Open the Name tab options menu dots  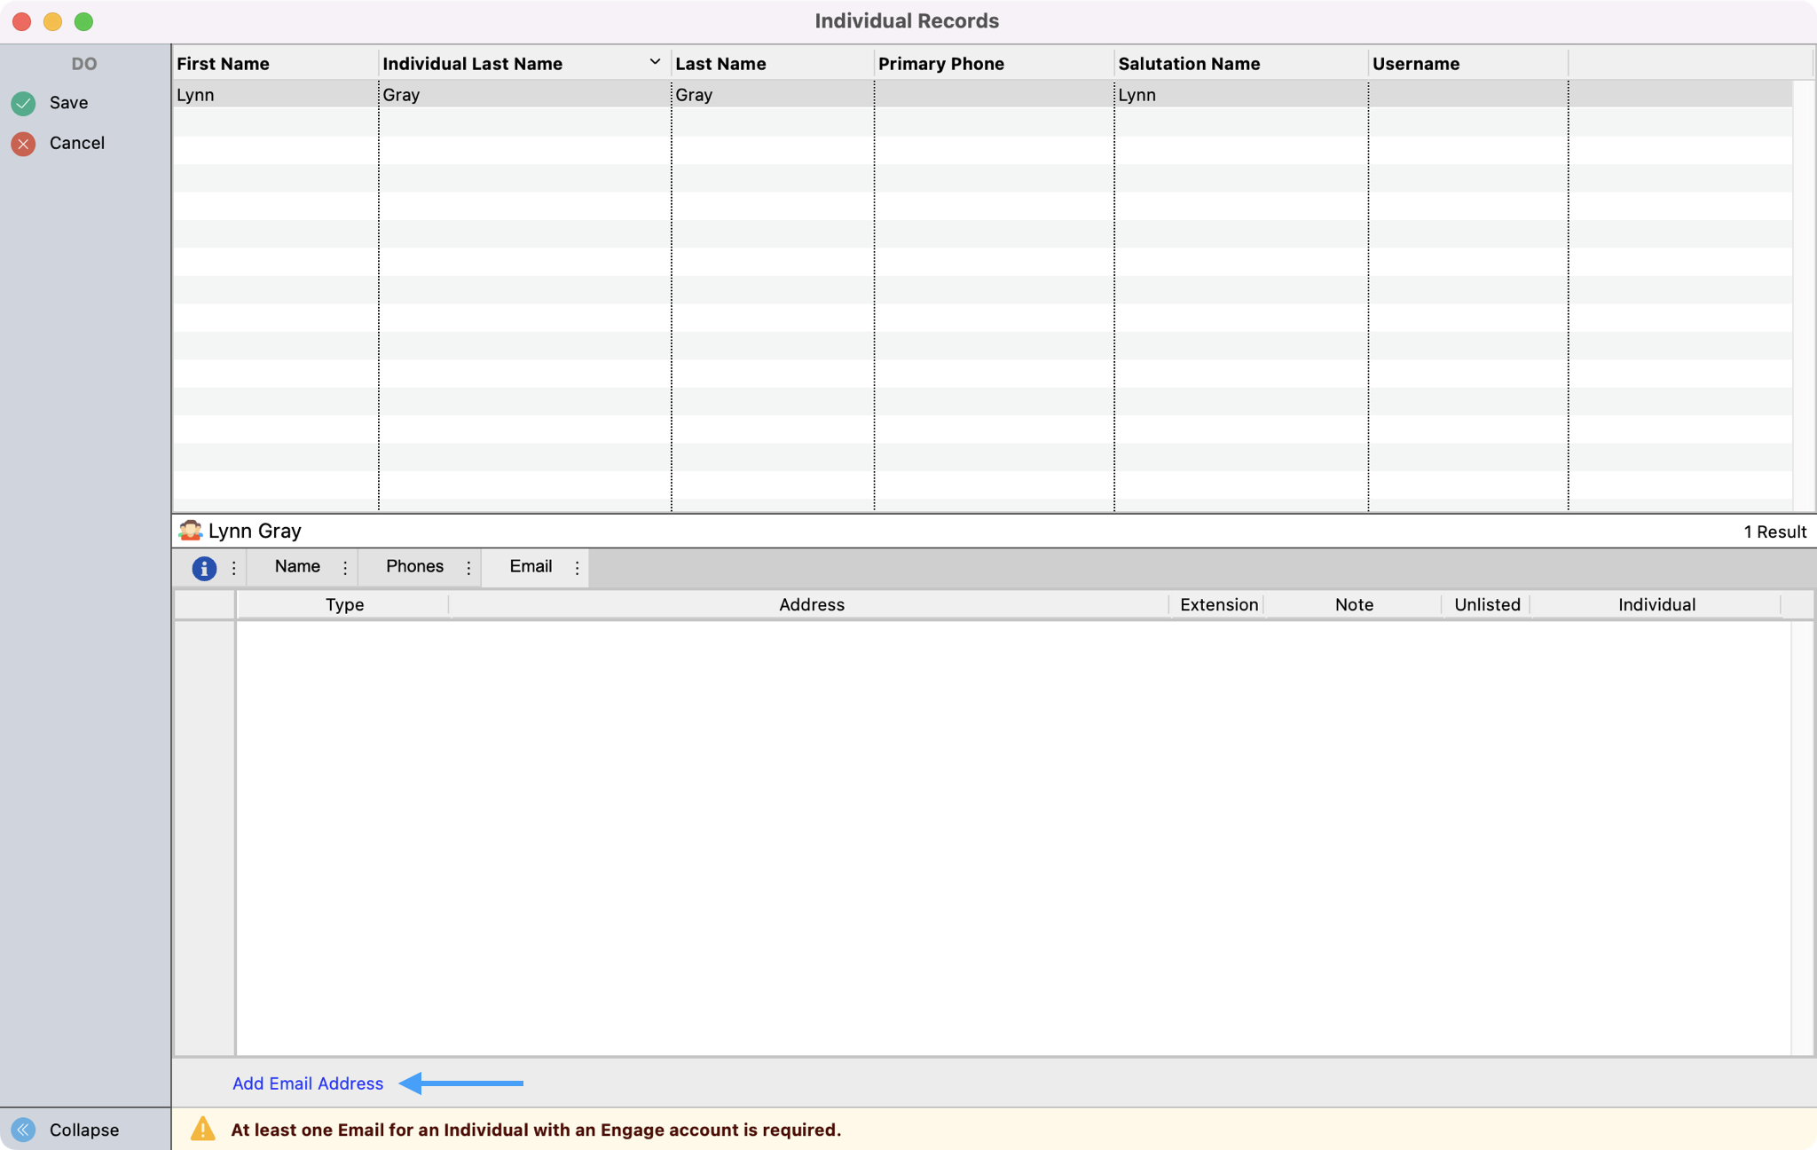[x=345, y=568]
